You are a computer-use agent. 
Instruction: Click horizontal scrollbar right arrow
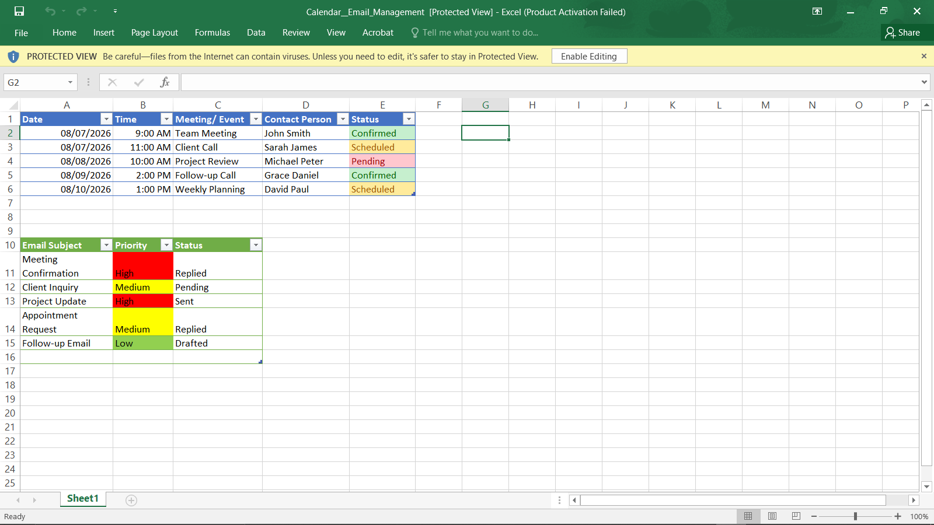click(x=914, y=500)
